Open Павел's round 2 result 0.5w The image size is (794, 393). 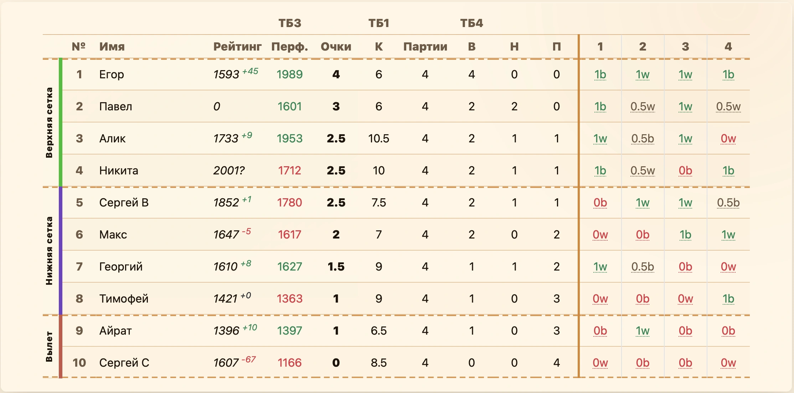[x=643, y=106]
